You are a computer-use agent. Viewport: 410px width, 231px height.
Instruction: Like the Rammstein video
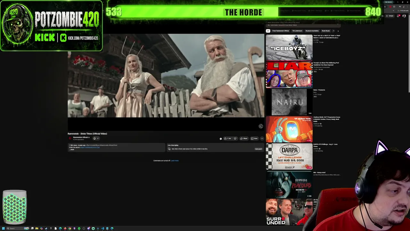[227, 139]
